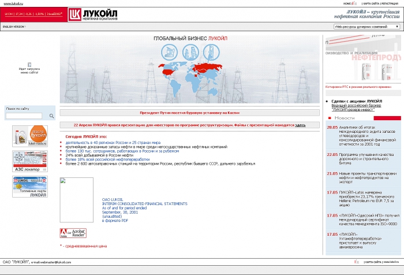Open Ведущий российский брокер ЛУКОЙЛ-резерв-инвест link

[x=356, y=107]
